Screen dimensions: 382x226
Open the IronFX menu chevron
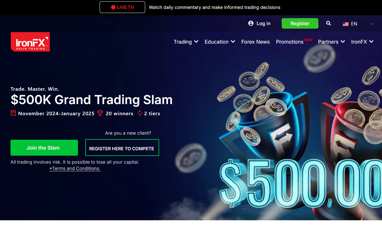click(371, 42)
